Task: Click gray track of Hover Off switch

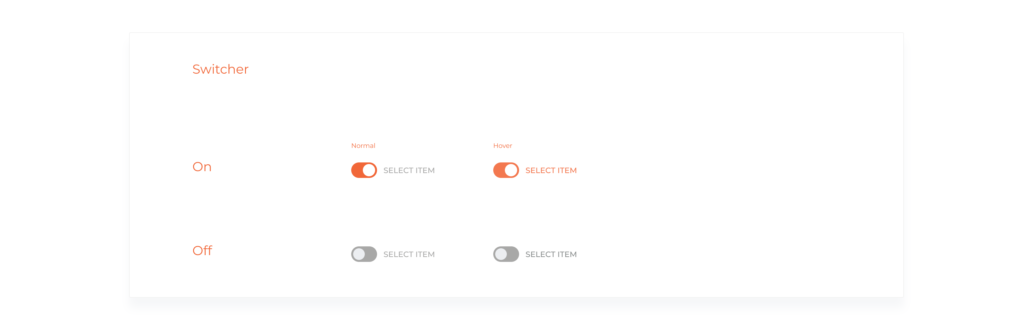Action: click(513, 254)
